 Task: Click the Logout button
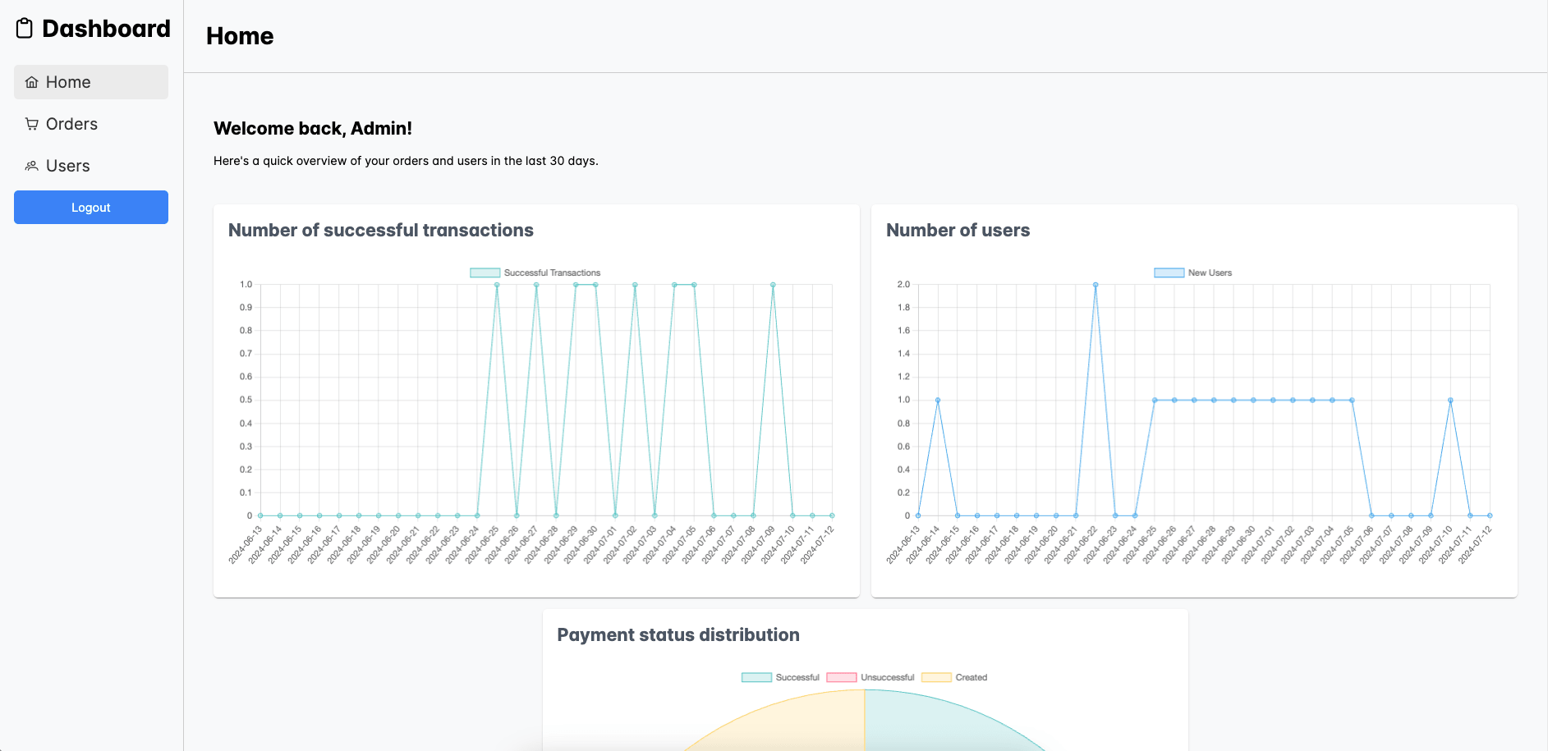click(90, 207)
